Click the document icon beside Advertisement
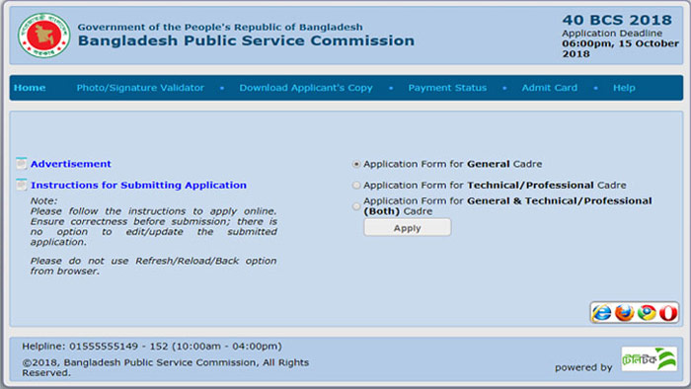Image resolution: width=691 pixels, height=389 pixels. (21, 164)
